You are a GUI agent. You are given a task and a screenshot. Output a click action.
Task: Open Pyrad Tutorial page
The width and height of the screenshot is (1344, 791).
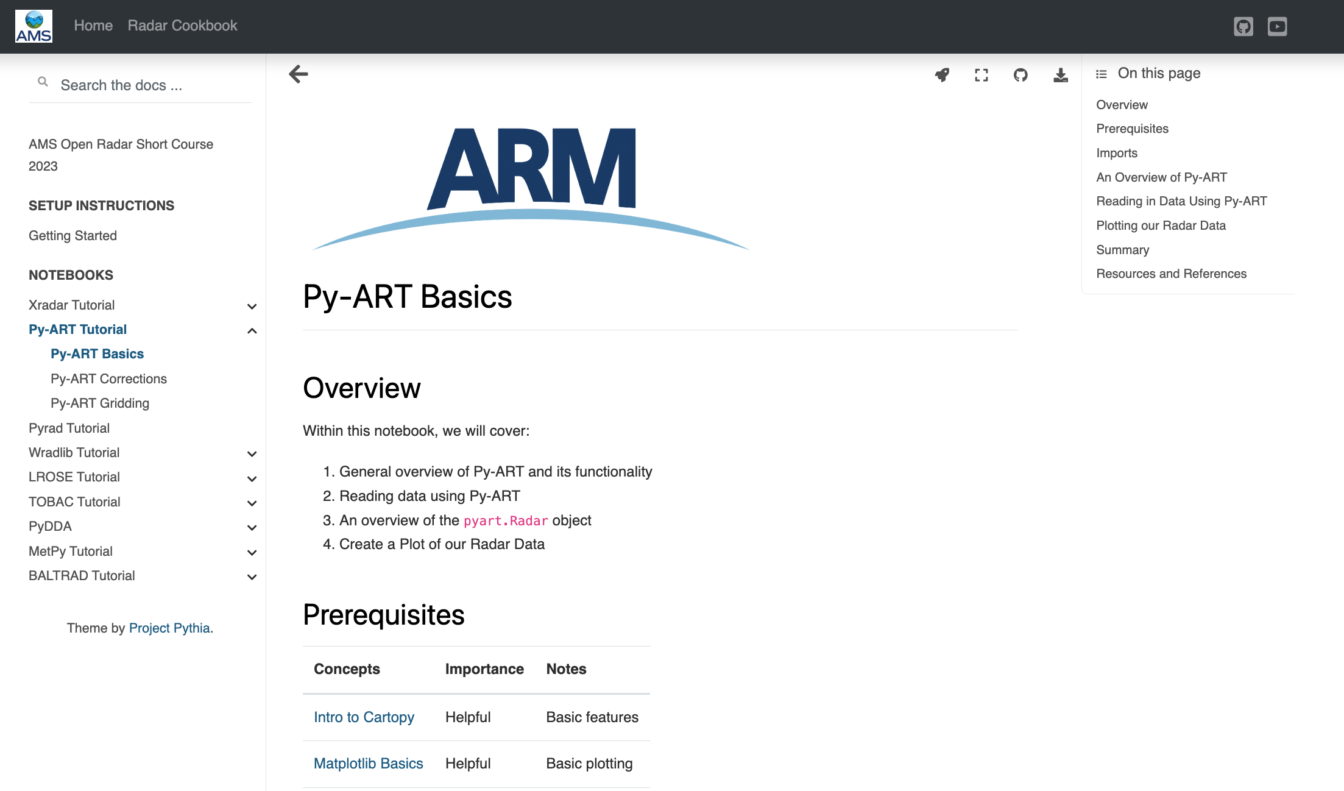point(69,428)
